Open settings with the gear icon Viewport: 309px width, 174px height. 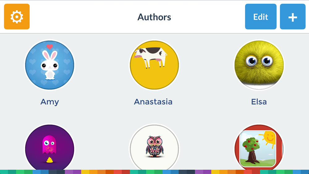[17, 17]
